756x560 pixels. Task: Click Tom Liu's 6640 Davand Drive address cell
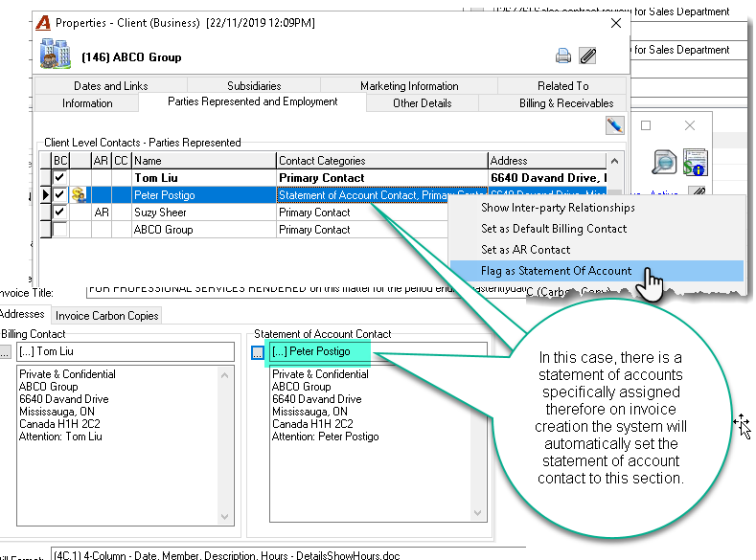[x=547, y=178]
